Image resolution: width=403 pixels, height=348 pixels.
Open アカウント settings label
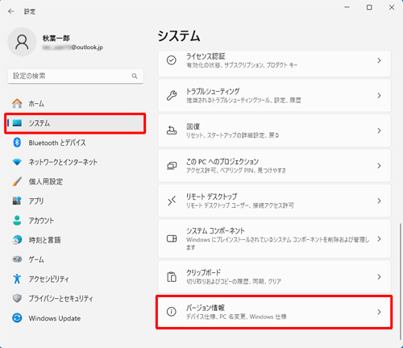(41, 221)
